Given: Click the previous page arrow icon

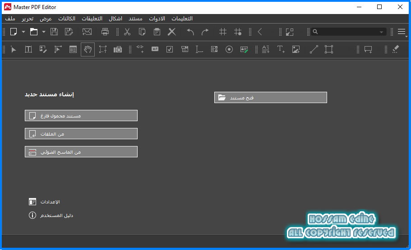Looking at the screenshot, I should [x=260, y=32].
